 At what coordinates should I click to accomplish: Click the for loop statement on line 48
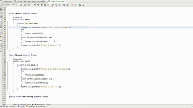point(27,65)
